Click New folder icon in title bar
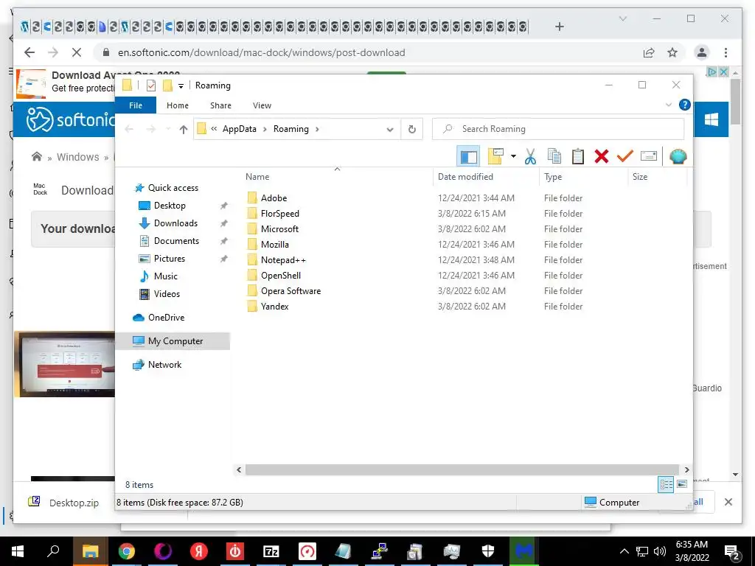Screen dimensions: 755x566 coord(167,85)
